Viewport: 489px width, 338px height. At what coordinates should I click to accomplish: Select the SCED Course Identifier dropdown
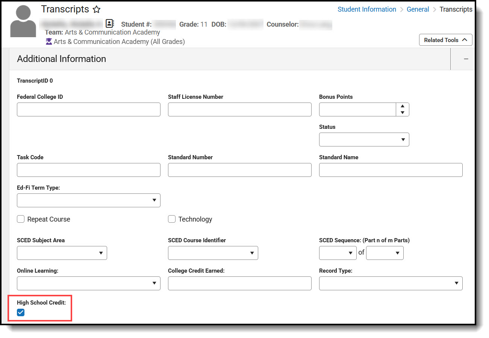pyautogui.click(x=213, y=253)
